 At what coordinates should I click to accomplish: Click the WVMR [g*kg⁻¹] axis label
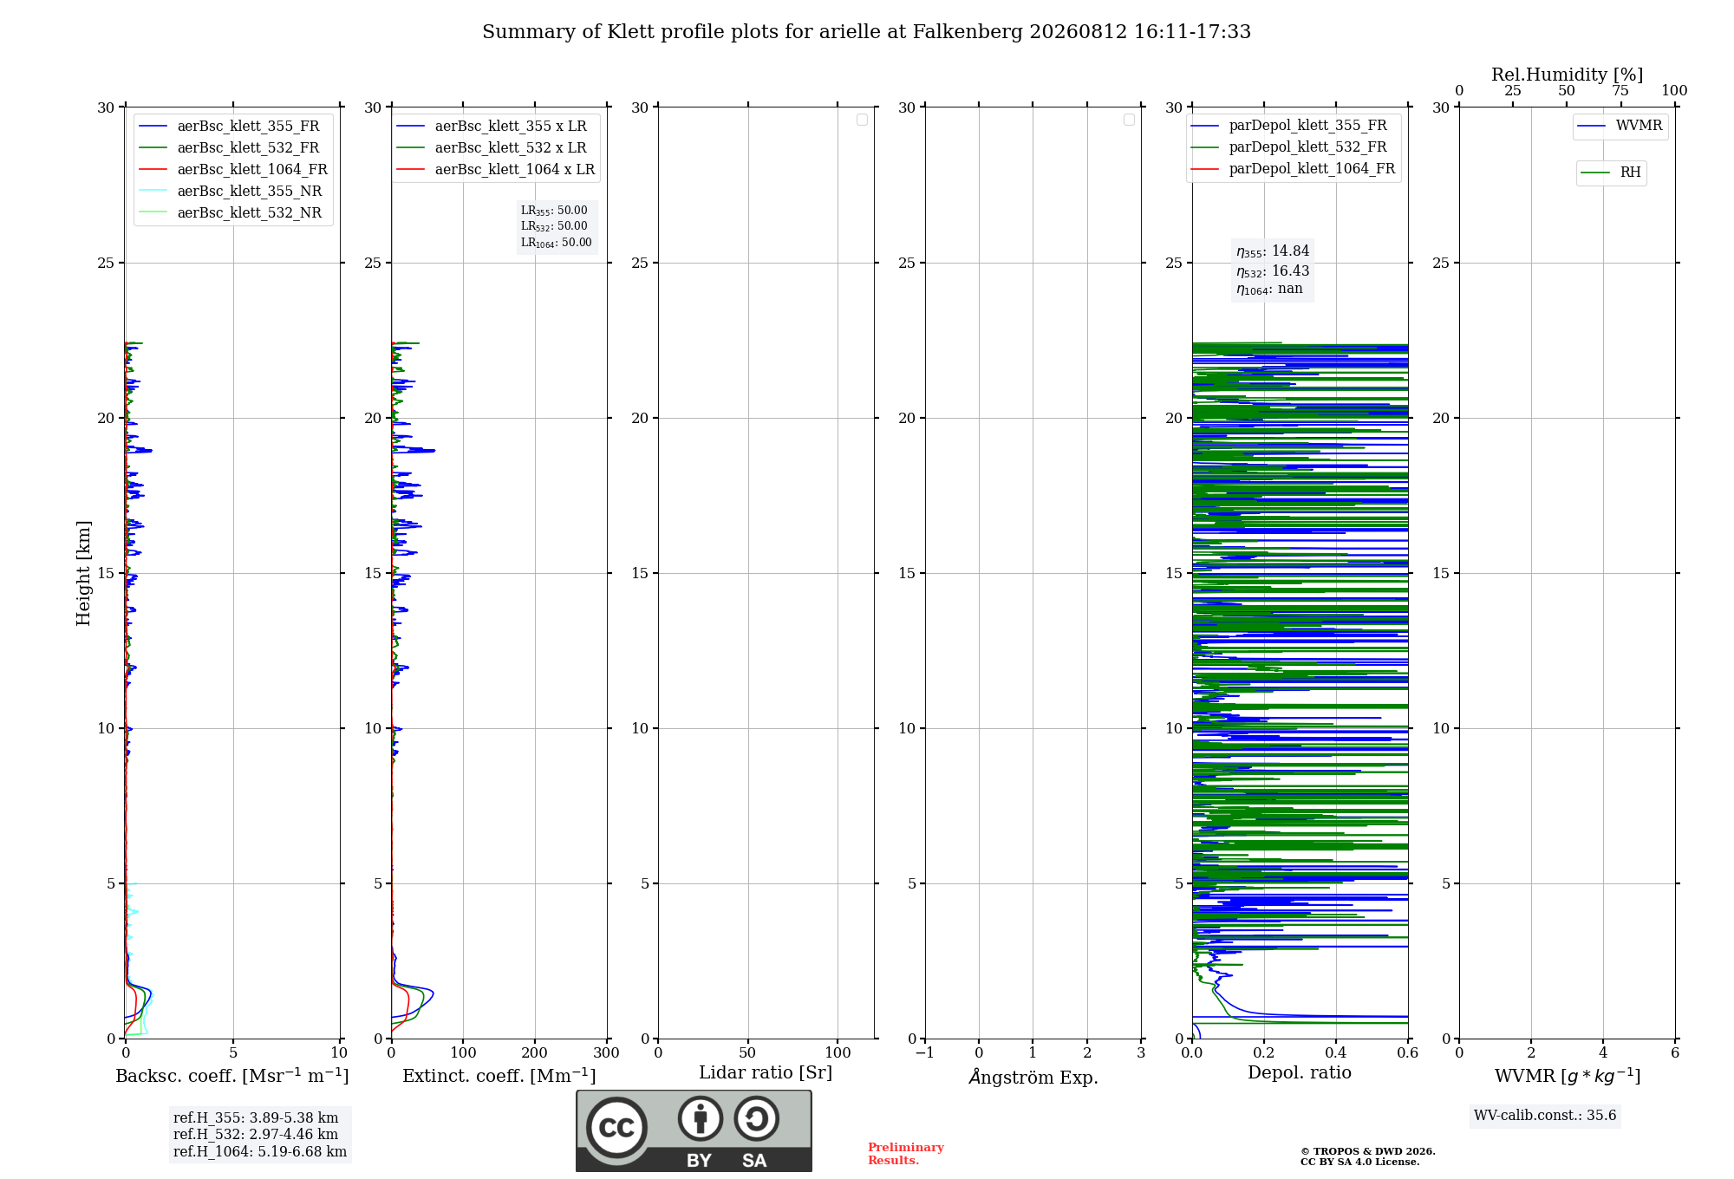[x=1568, y=1076]
